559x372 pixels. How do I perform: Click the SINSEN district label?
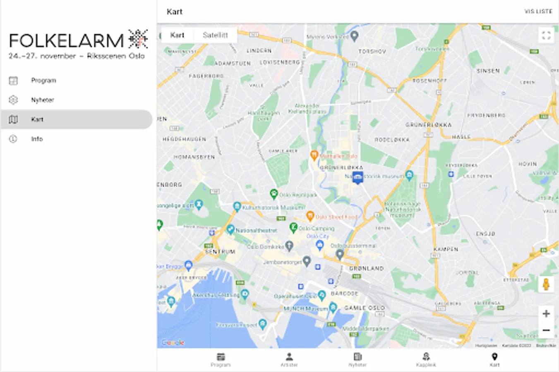pyautogui.click(x=488, y=71)
